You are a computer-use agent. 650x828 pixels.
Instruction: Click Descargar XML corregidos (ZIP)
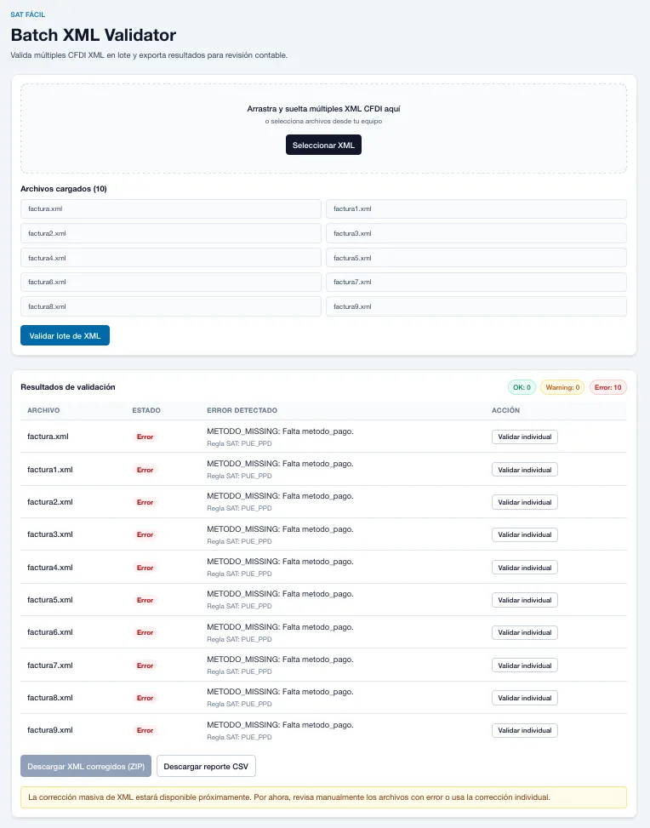[86, 766]
